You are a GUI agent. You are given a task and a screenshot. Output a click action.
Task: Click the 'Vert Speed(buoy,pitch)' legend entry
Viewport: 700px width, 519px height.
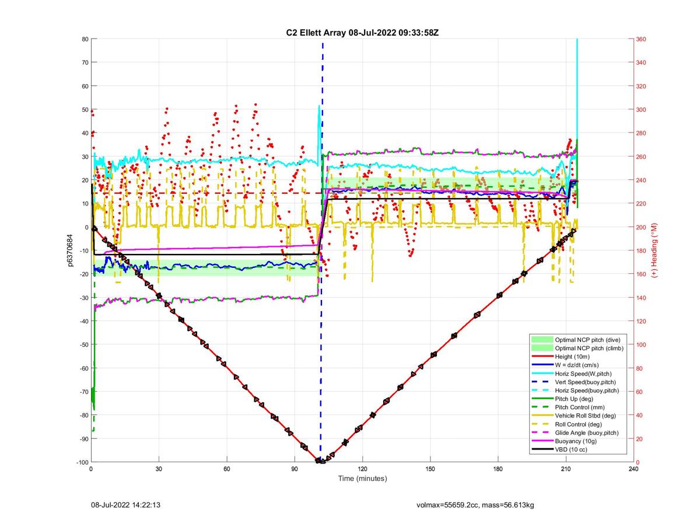(586, 382)
